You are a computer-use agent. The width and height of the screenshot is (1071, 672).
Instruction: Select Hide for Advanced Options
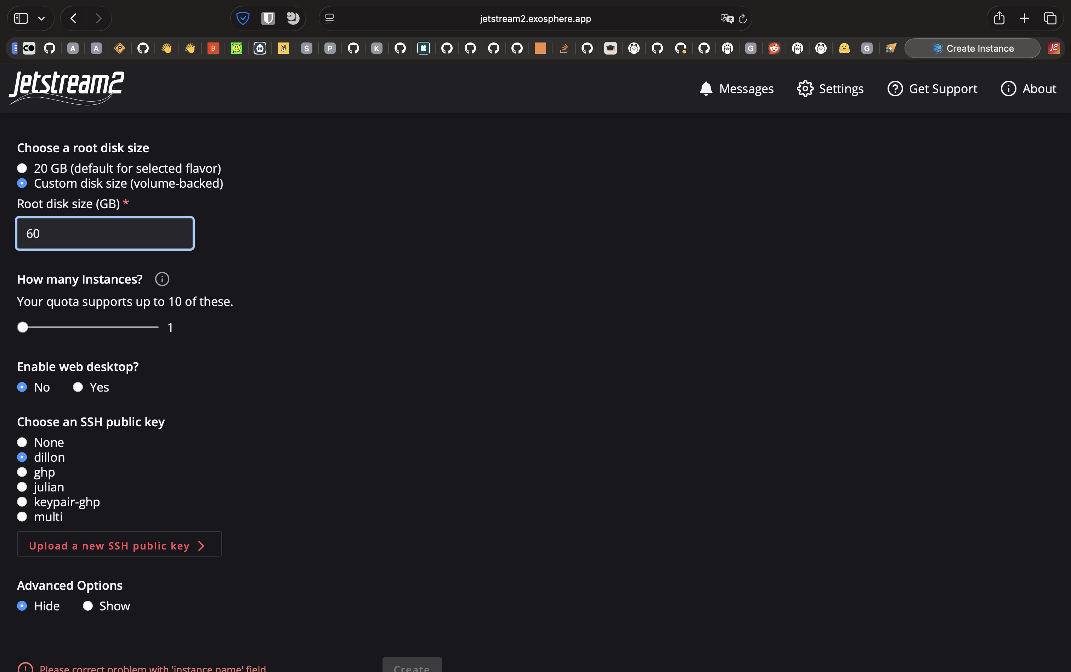[x=22, y=606]
